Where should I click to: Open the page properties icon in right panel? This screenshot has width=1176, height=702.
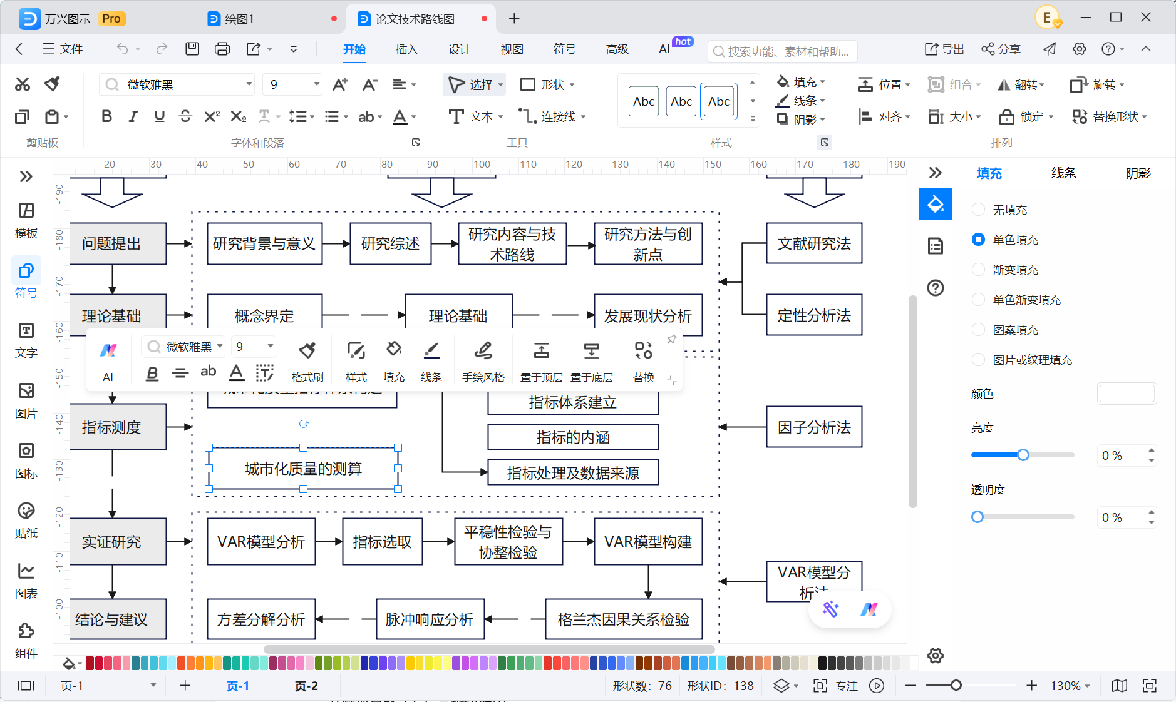[x=936, y=246]
